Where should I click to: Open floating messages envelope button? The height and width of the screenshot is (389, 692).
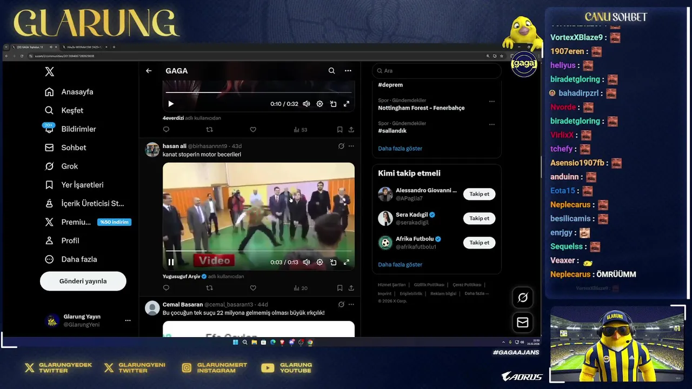pos(523,323)
